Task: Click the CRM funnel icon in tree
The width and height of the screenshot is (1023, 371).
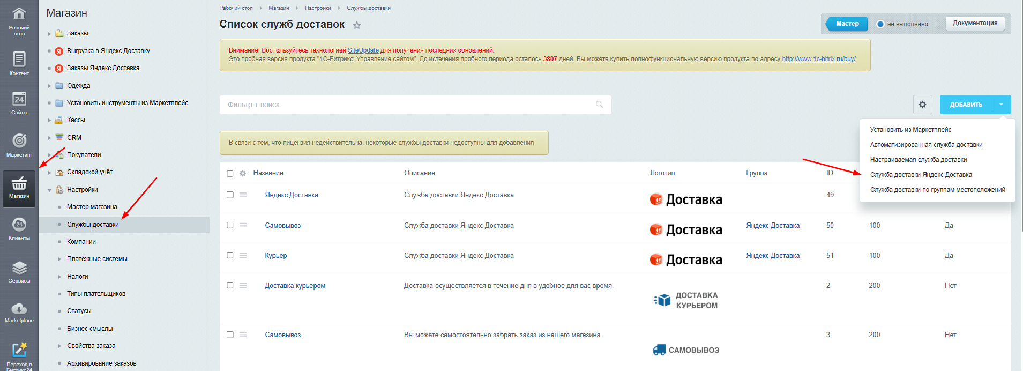Action: 59,137
